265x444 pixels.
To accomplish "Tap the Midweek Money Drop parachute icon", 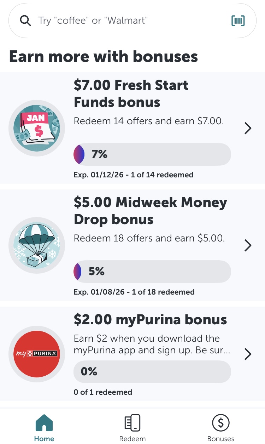I will pos(37,245).
